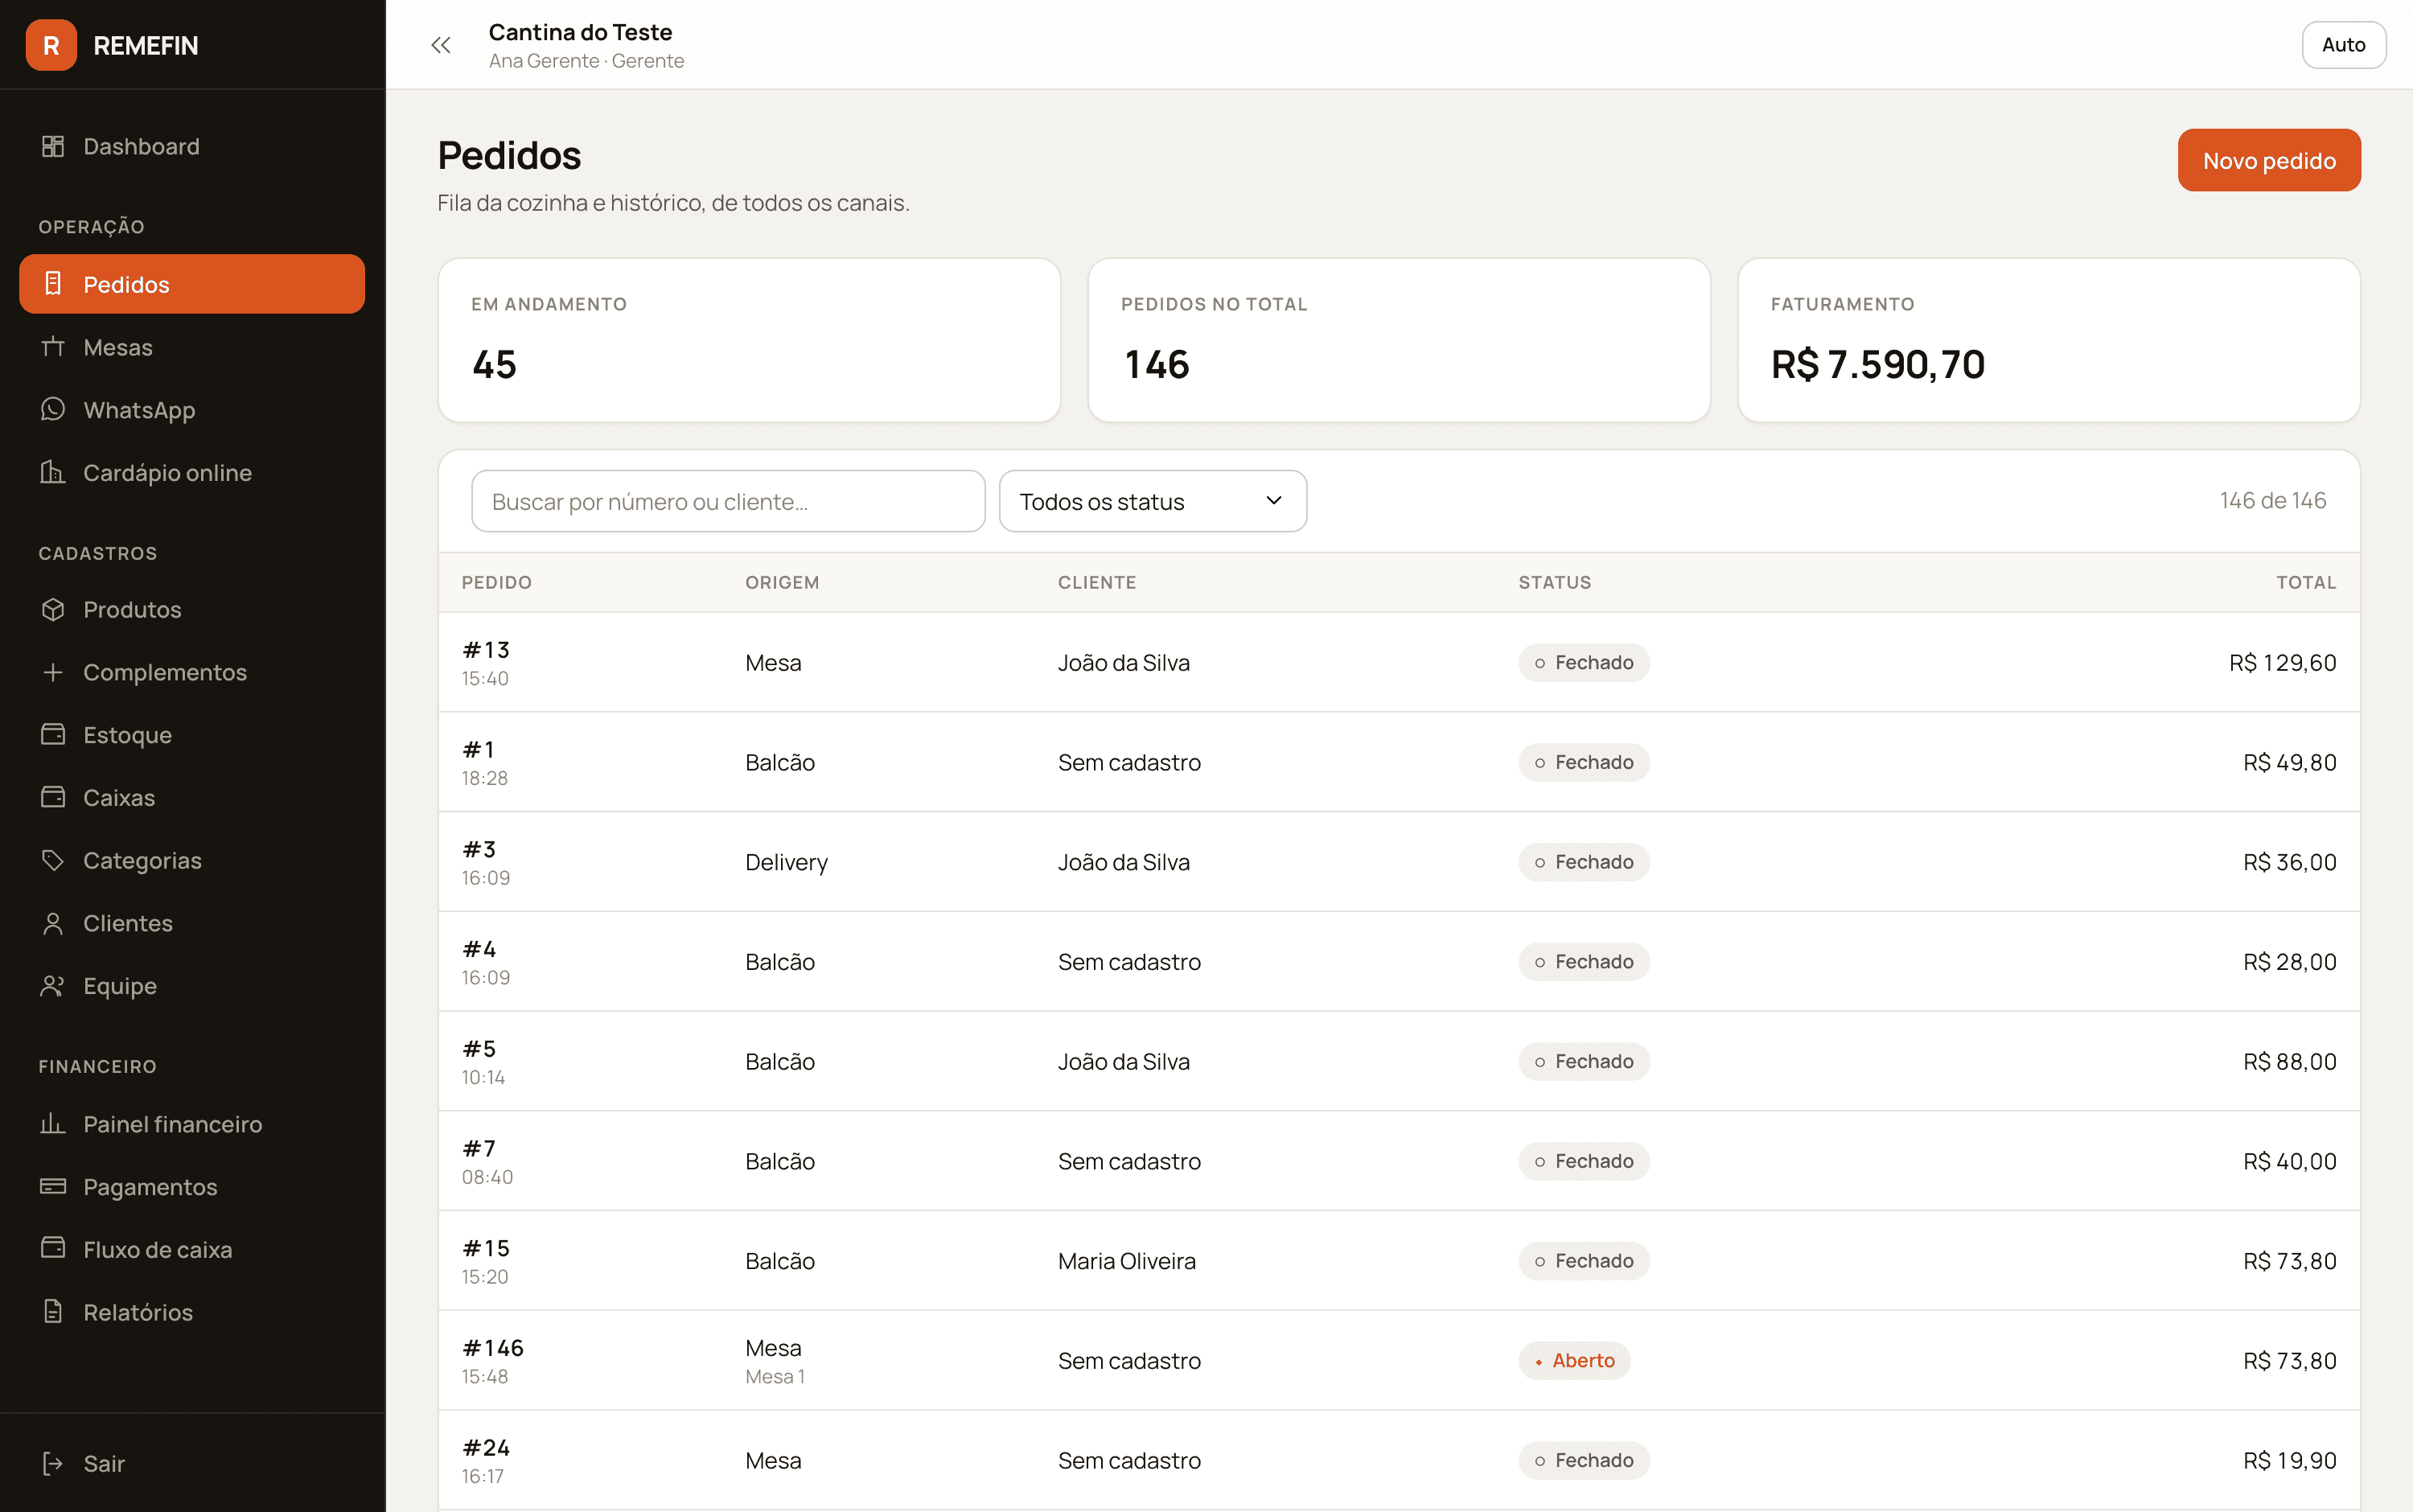This screenshot has height=1512, width=2413.
Task: Open WhatsApp section label
Action: click(139, 410)
